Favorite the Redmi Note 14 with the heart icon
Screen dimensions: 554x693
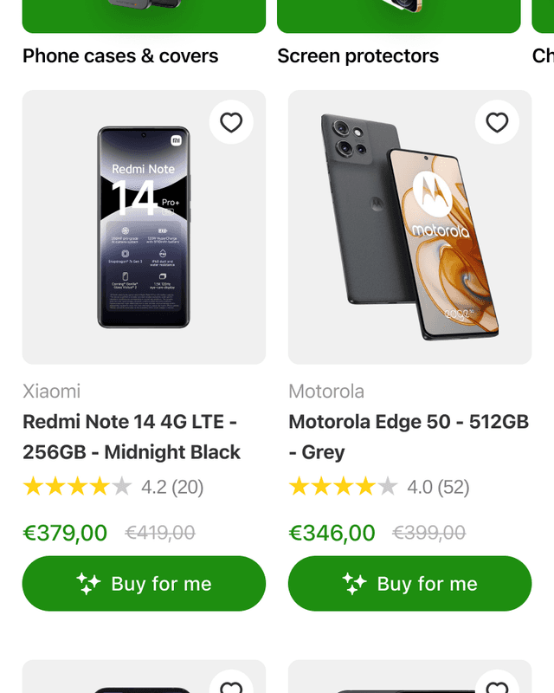(230, 122)
